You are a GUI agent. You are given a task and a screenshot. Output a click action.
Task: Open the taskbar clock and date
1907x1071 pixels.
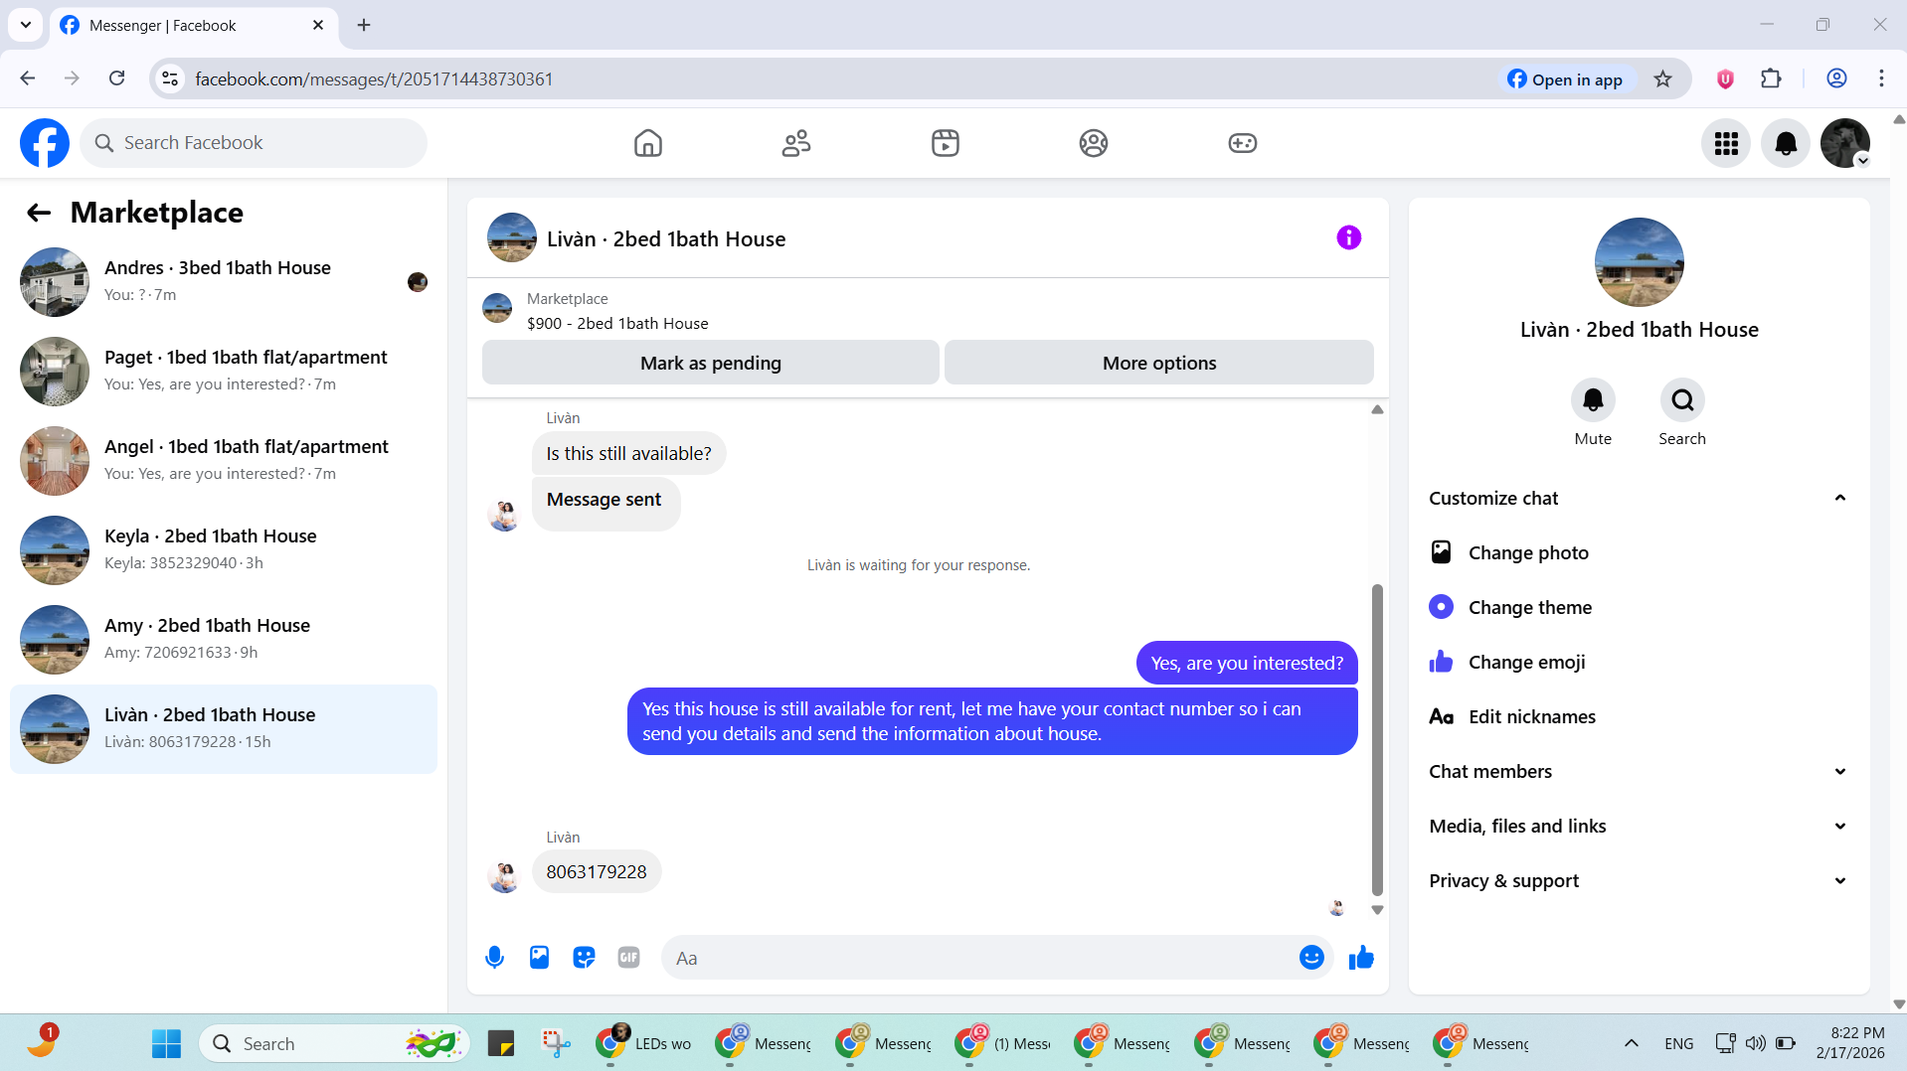(1850, 1043)
